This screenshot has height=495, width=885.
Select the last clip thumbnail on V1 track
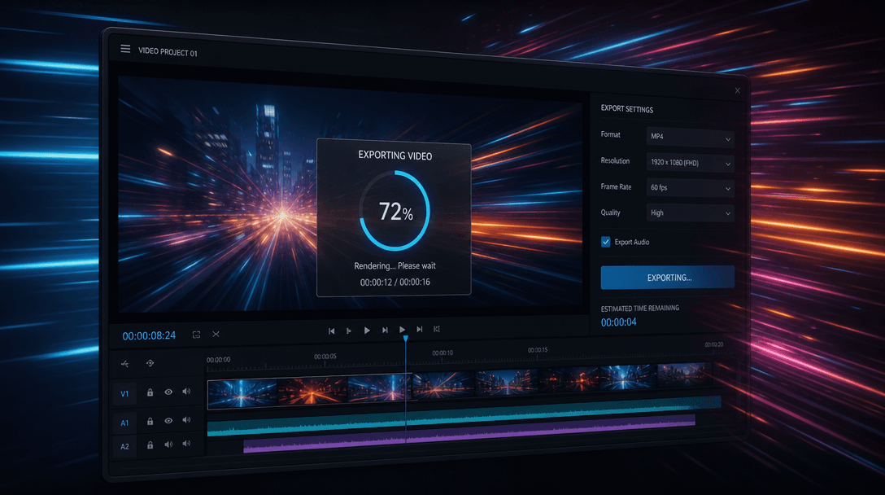[x=687, y=374]
